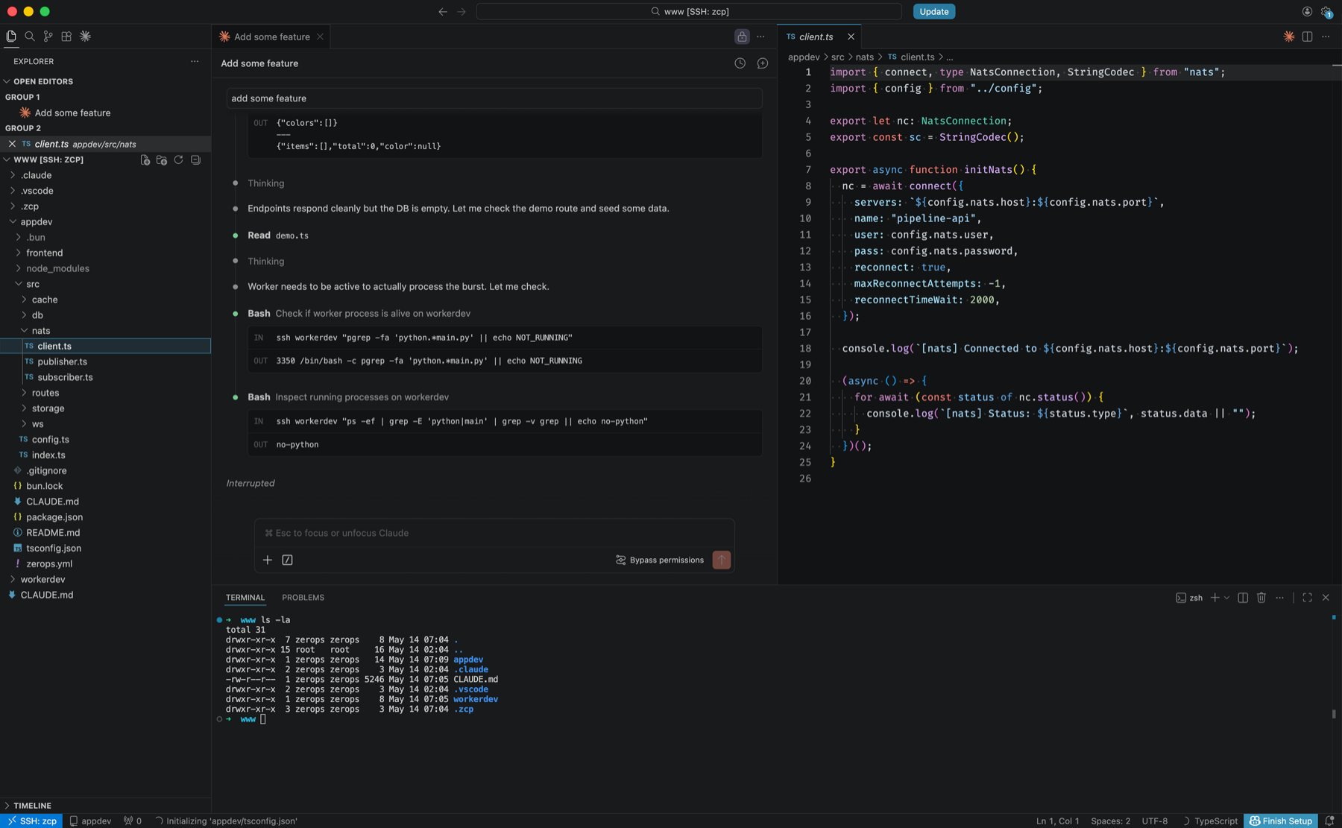Refresh the explorer file tree
The image size is (1342, 828).
click(x=178, y=159)
